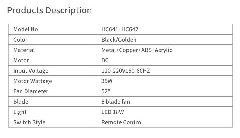Select the Fan Diameter label
240x138 pixels.
click(x=31, y=91)
